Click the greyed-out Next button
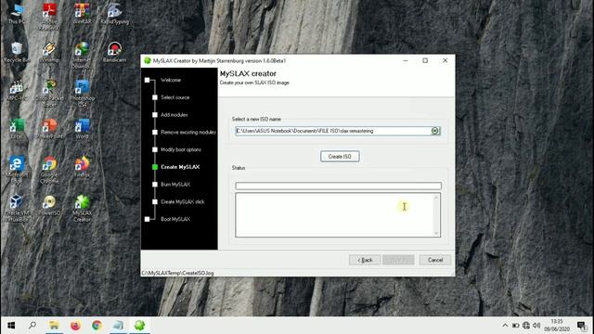 [398, 260]
